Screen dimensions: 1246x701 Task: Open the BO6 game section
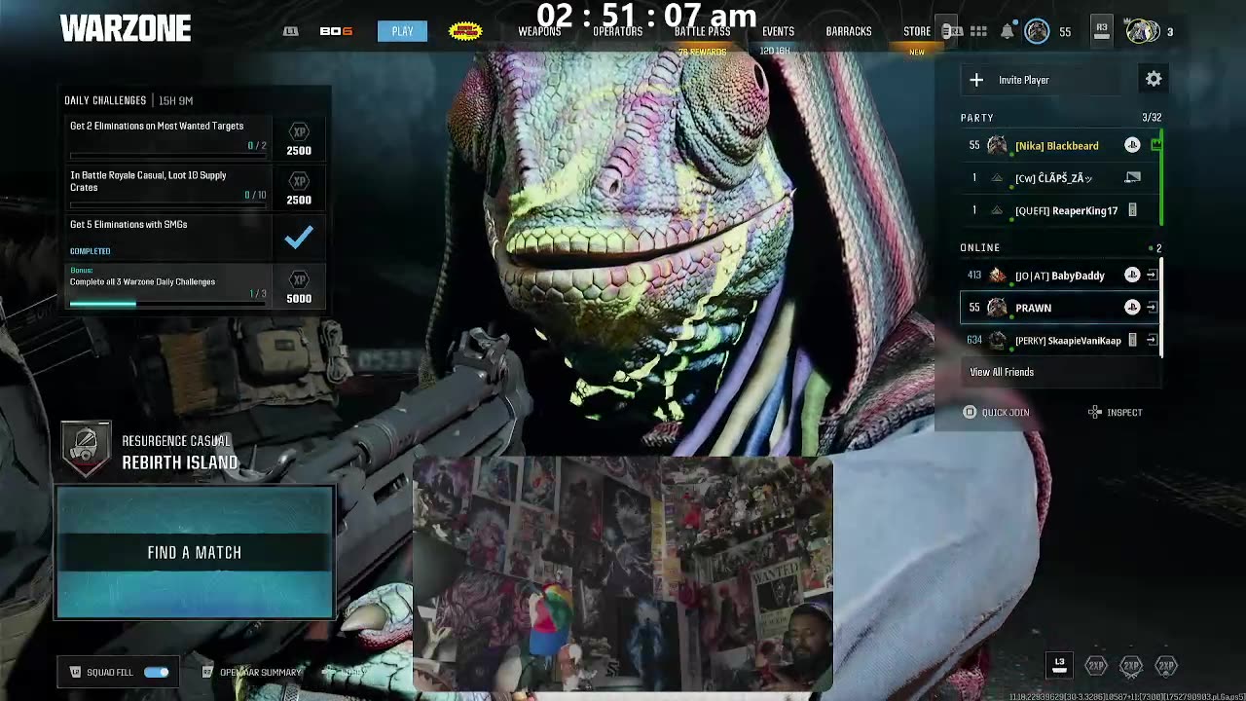[x=336, y=31]
